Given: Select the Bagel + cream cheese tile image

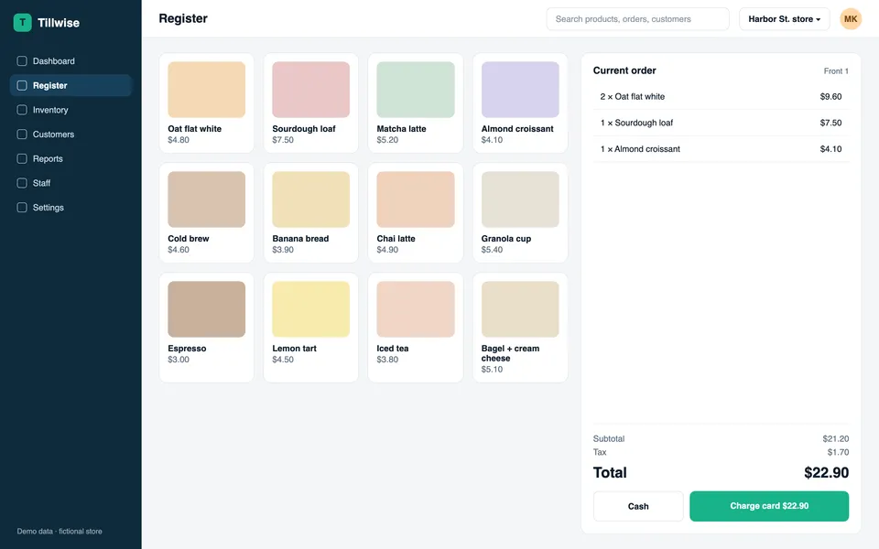Looking at the screenshot, I should tap(520, 309).
